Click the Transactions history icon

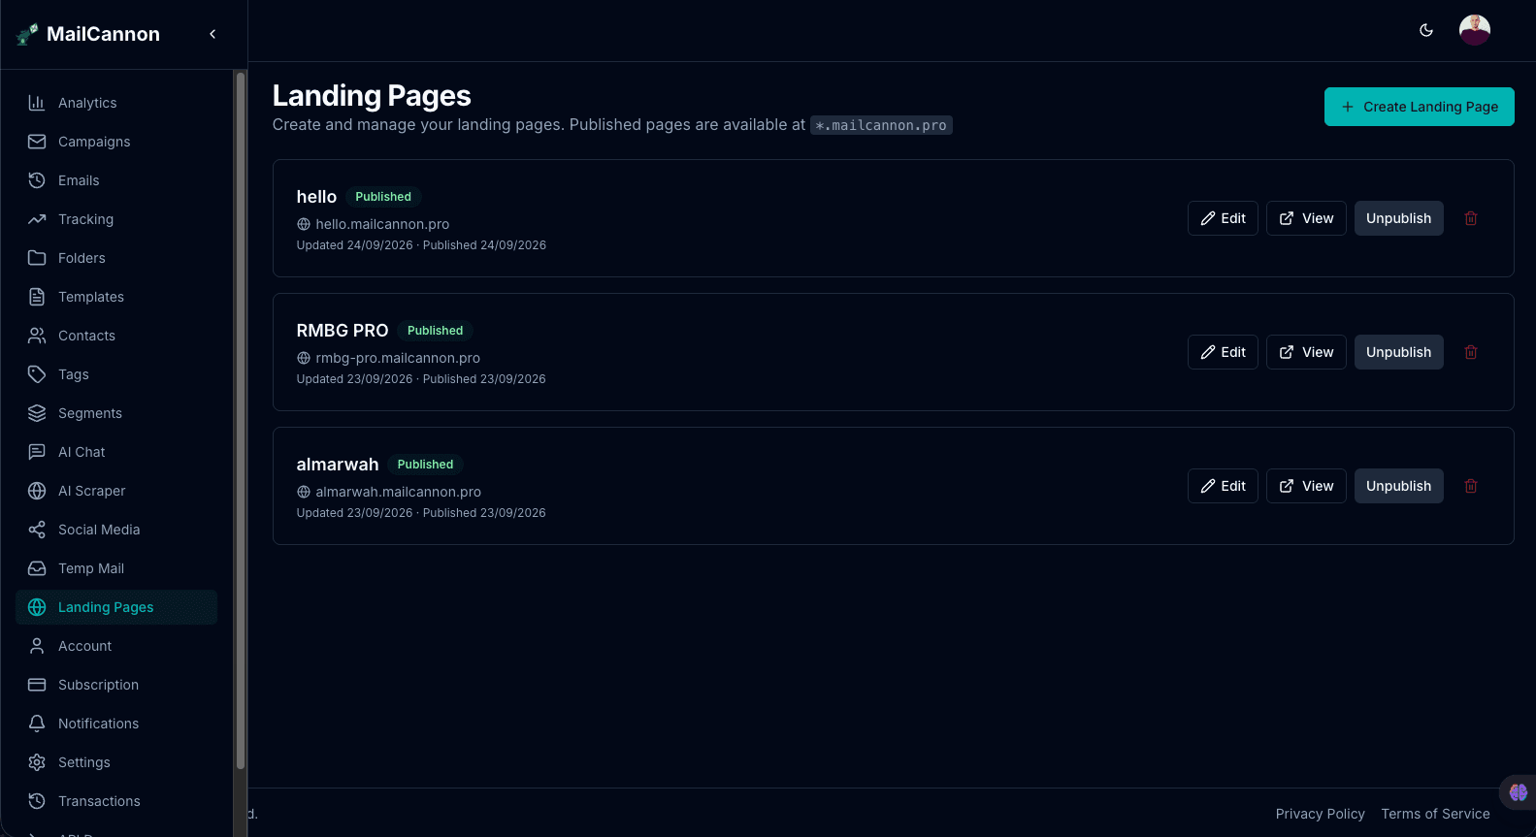point(37,801)
